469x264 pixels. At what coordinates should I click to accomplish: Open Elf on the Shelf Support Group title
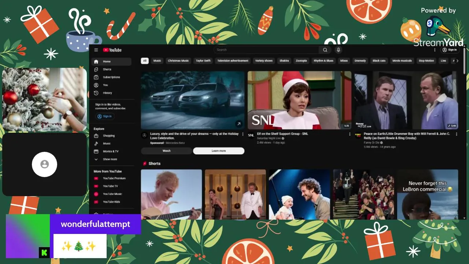pos(282,134)
